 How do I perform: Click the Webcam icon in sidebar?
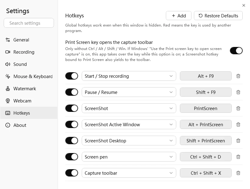pyautogui.click(x=8, y=101)
